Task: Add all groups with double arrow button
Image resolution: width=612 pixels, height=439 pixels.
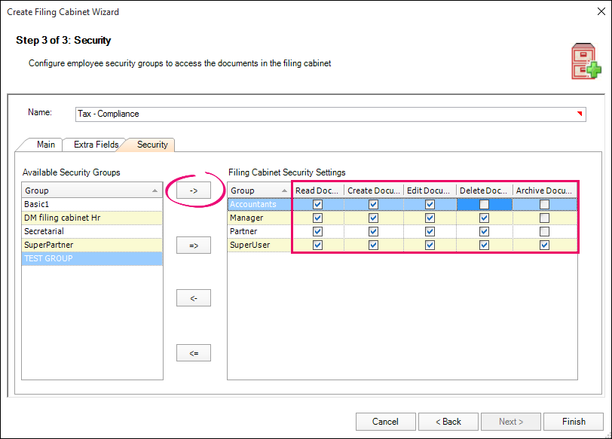Action: coord(193,245)
